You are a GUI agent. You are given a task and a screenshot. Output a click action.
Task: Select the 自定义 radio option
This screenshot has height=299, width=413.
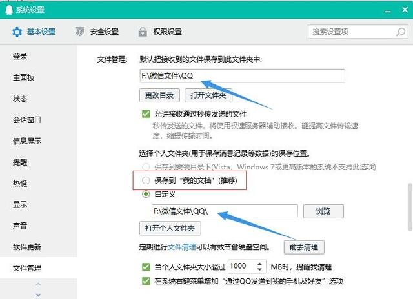tap(146, 194)
